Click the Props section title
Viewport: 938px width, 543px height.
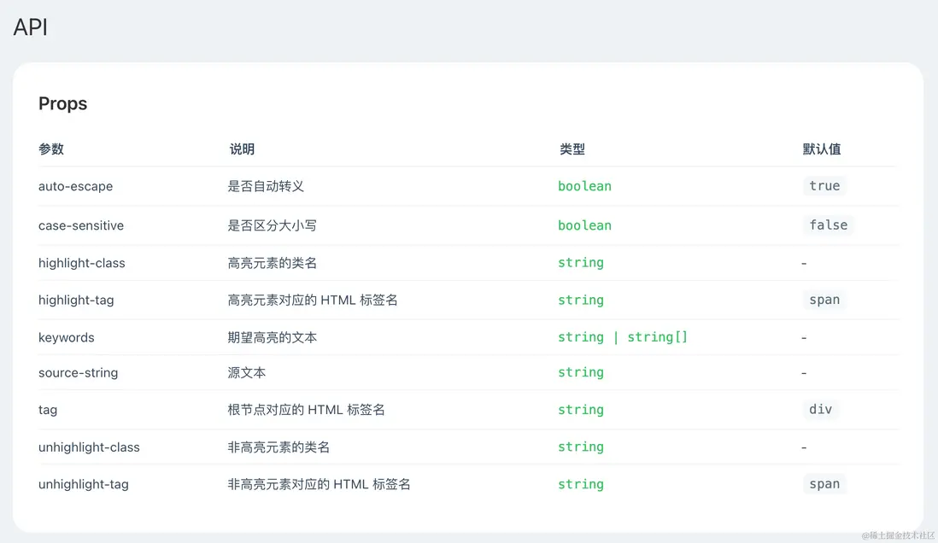click(63, 103)
